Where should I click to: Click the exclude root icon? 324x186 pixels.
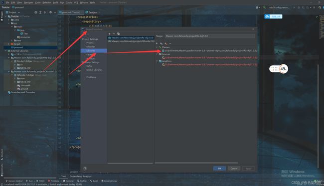[165, 43]
